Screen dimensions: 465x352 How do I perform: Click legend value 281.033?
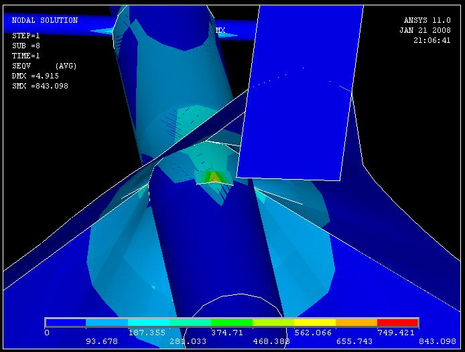[x=188, y=342]
